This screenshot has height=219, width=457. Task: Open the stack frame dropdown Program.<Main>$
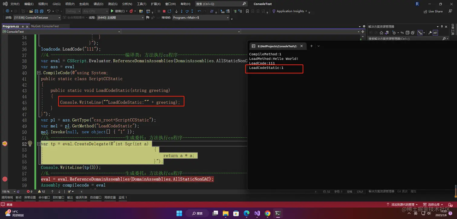pyautogui.click(x=201, y=18)
